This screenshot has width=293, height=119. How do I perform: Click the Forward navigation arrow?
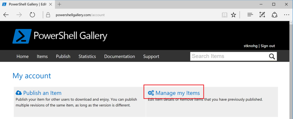19,15
